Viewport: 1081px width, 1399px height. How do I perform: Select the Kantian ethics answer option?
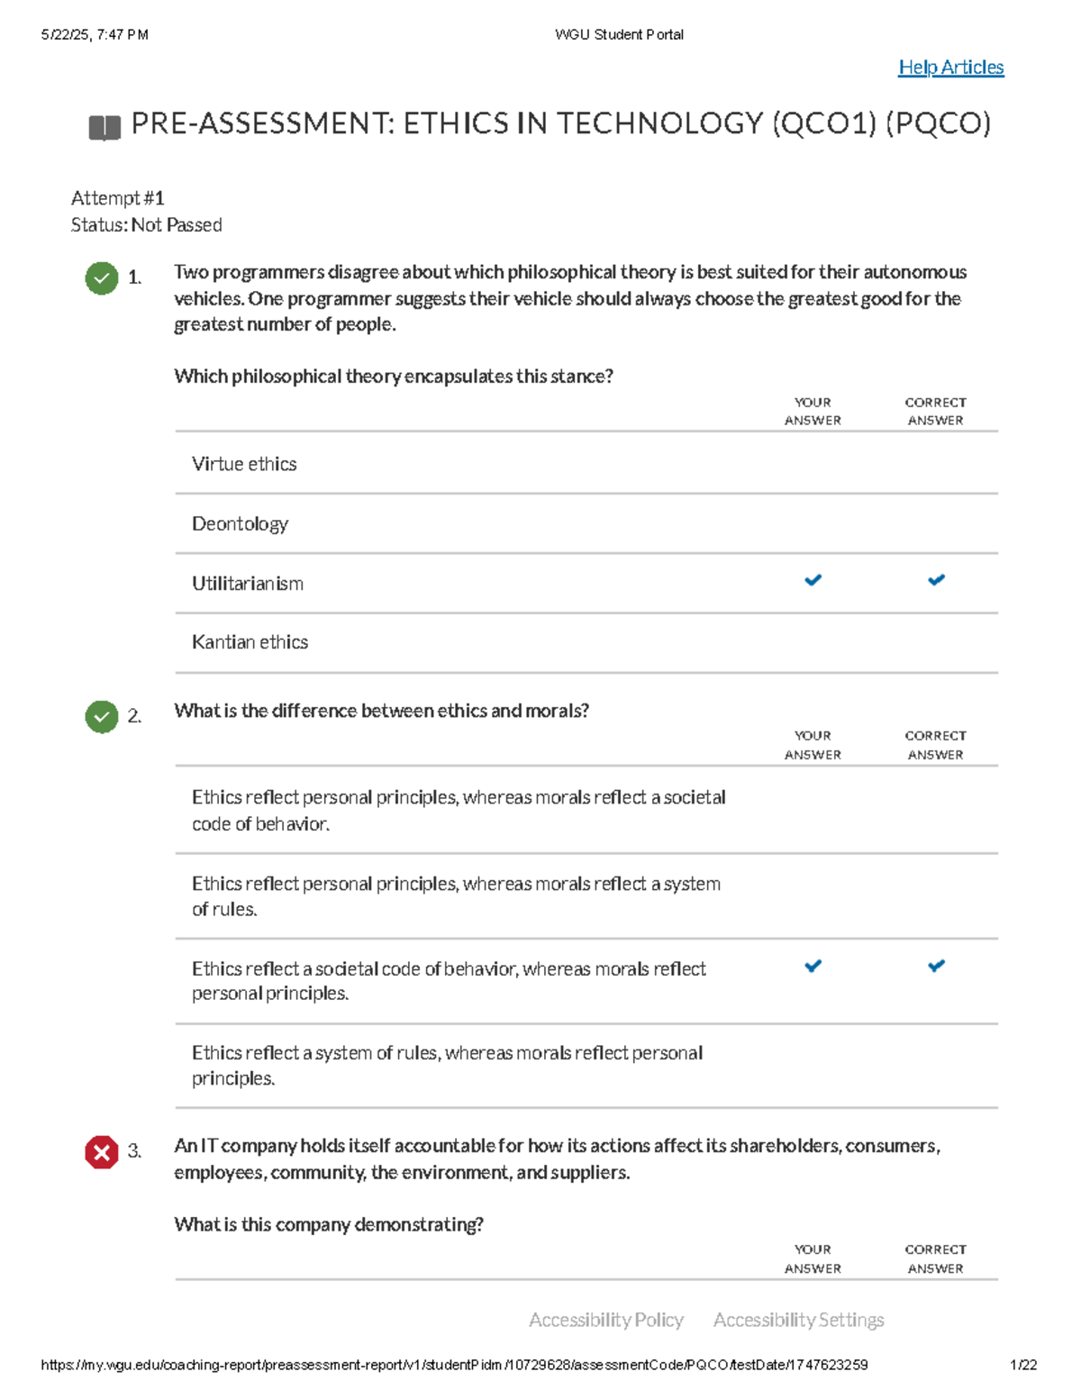[250, 642]
